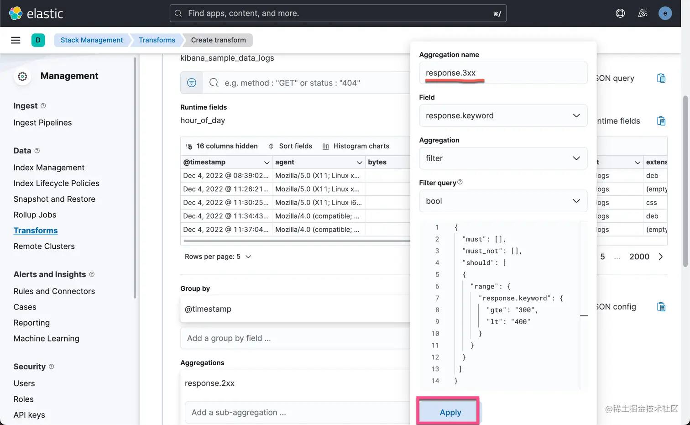Open Rollup Jobs in sidebar
The height and width of the screenshot is (425, 690).
(35, 215)
